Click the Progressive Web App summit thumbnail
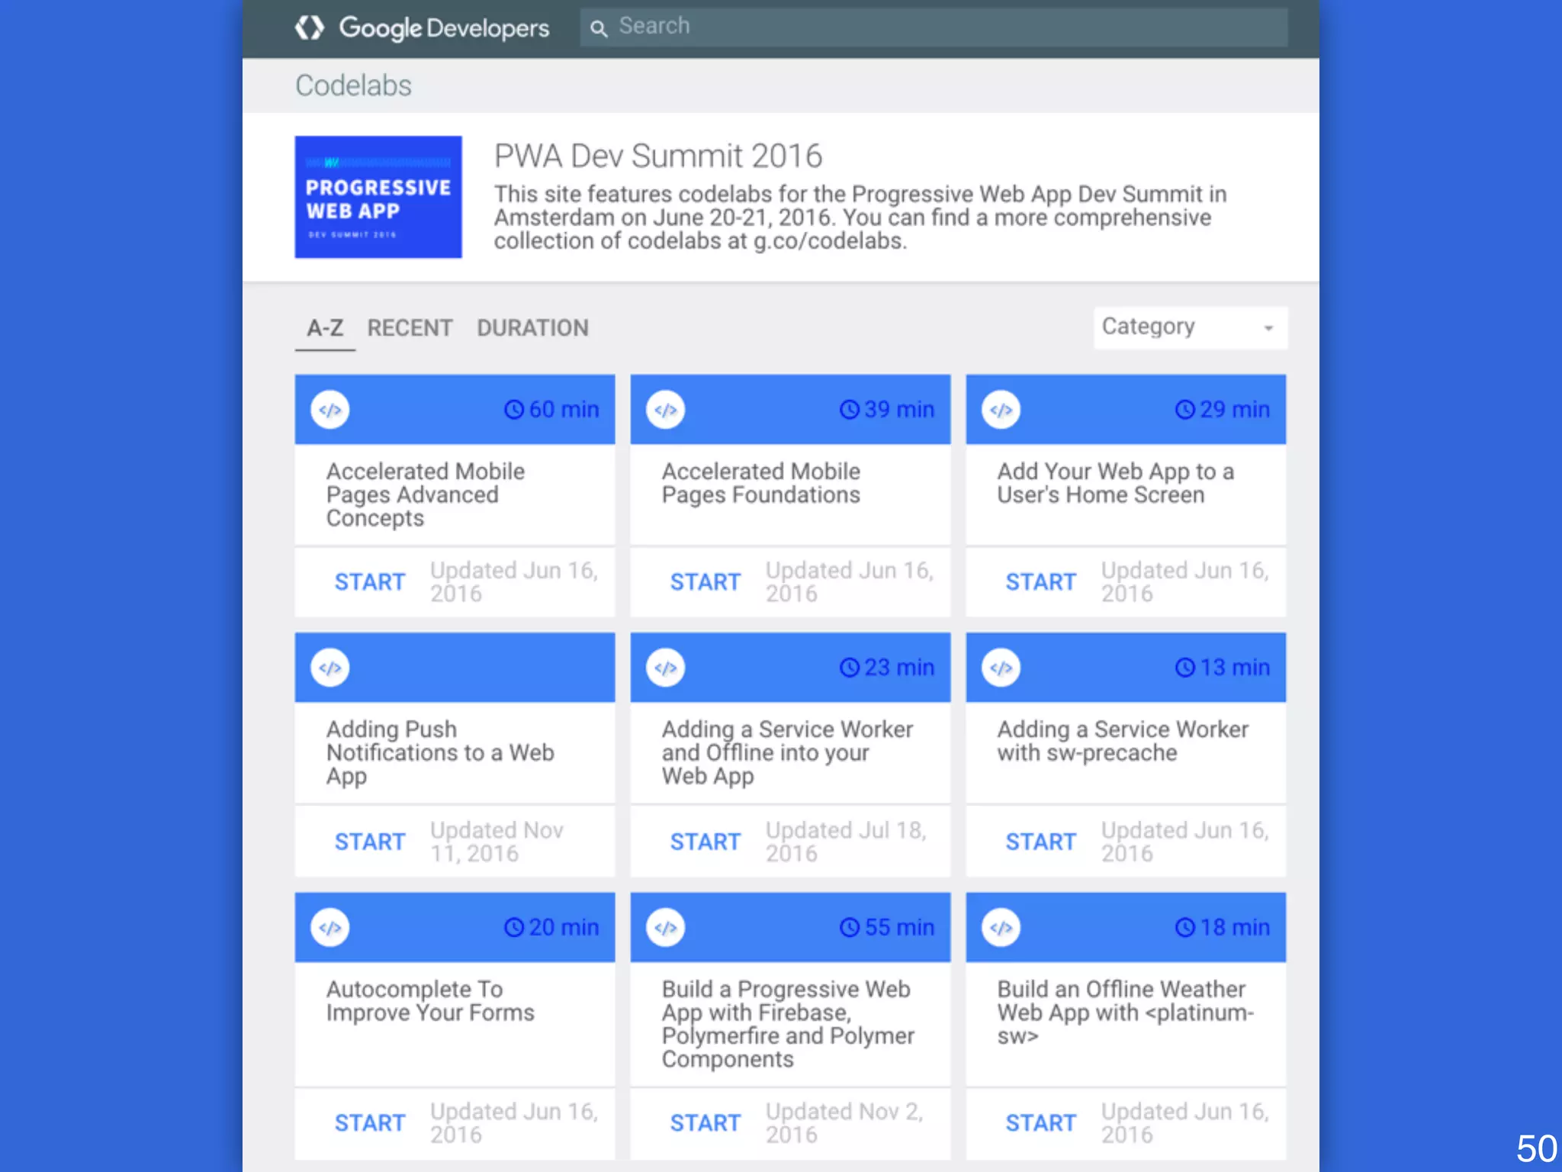 (x=378, y=197)
